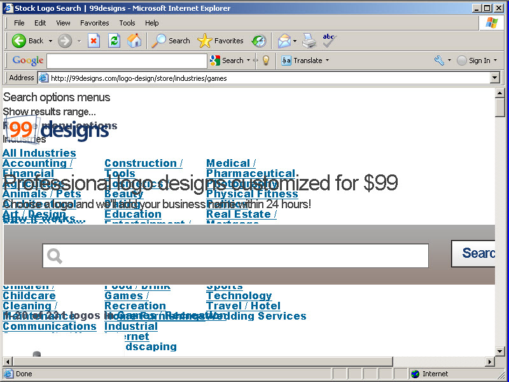The image size is (509, 382).
Task: Click the horizontal scrollbar left arrow
Action: 8,361
